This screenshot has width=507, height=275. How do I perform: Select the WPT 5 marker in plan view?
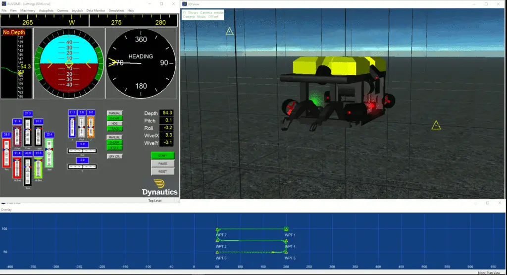[x=286, y=252]
